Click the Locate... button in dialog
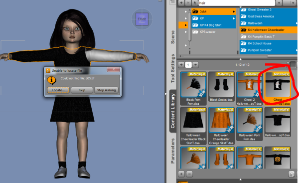 coord(58,90)
